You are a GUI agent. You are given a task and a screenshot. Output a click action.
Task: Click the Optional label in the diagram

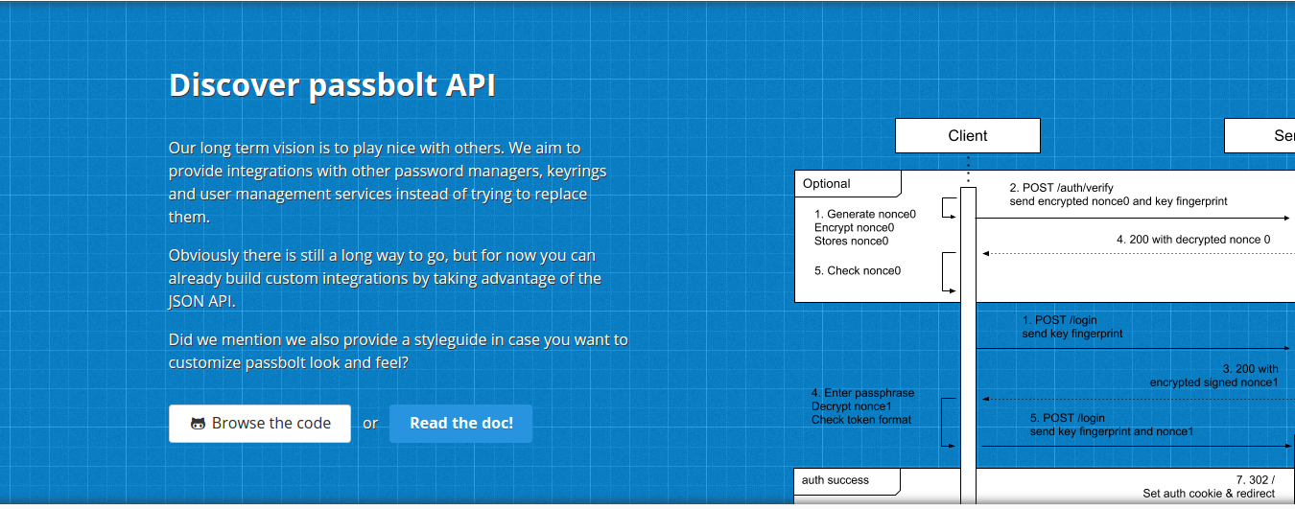(827, 184)
